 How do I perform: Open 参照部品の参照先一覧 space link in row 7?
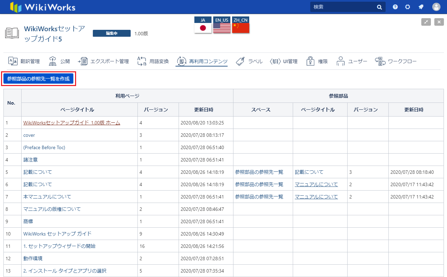[259, 197]
